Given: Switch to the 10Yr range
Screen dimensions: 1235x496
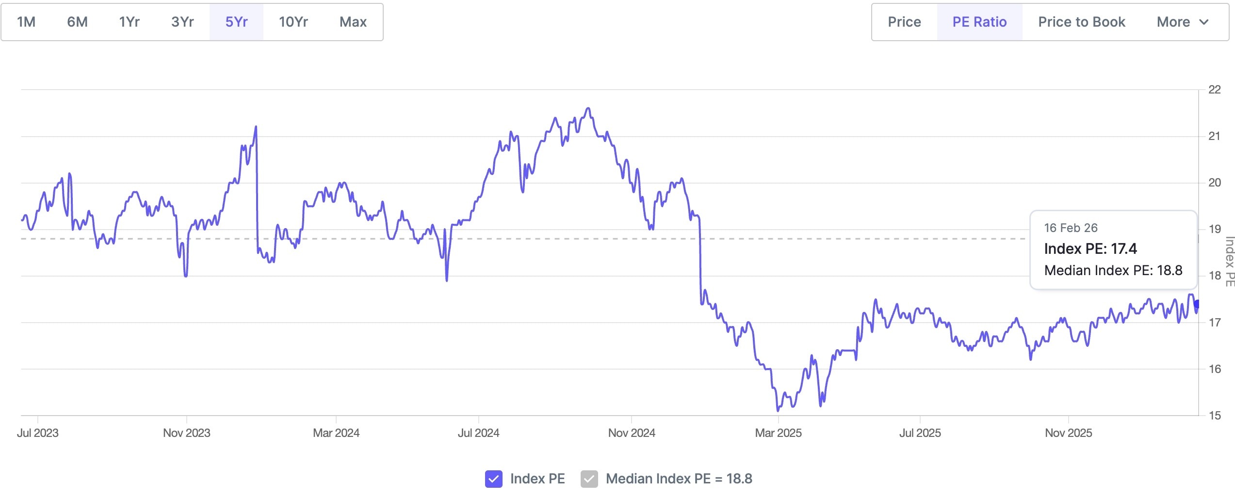Looking at the screenshot, I should [293, 22].
